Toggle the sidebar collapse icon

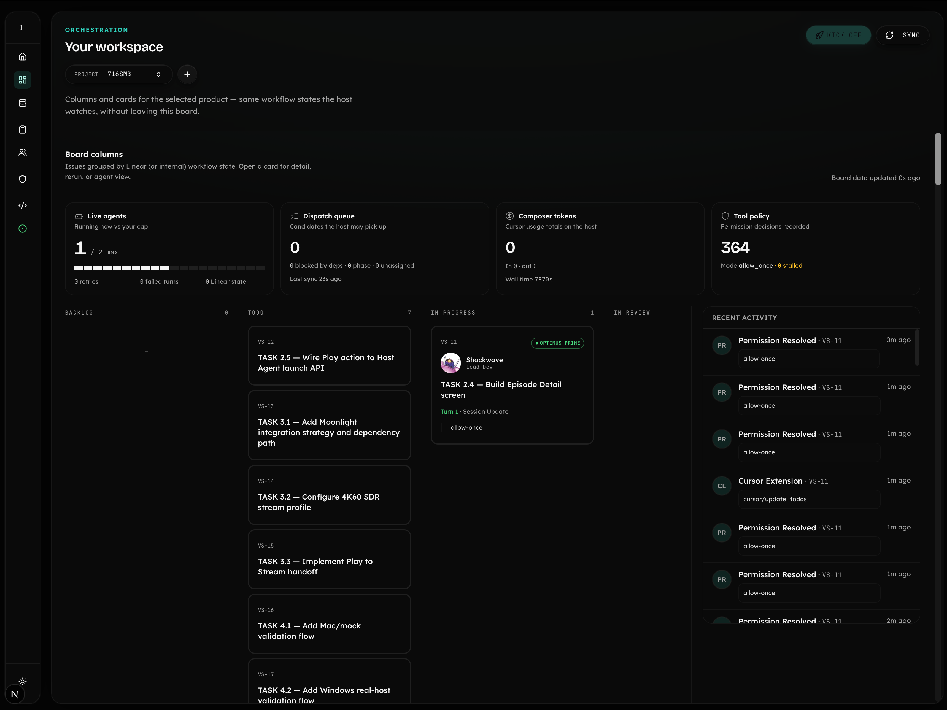tap(23, 28)
